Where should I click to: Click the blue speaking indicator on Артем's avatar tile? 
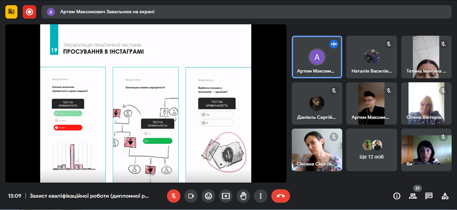pyautogui.click(x=334, y=44)
